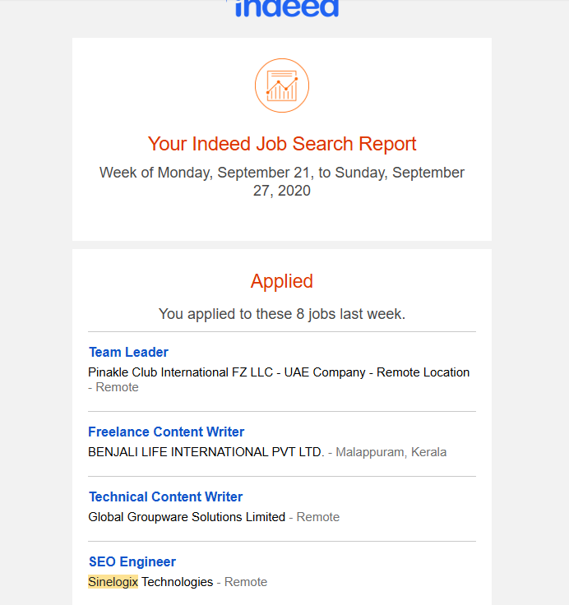
Task: Open the Technical Content Writer job link
Action: pyautogui.click(x=165, y=496)
